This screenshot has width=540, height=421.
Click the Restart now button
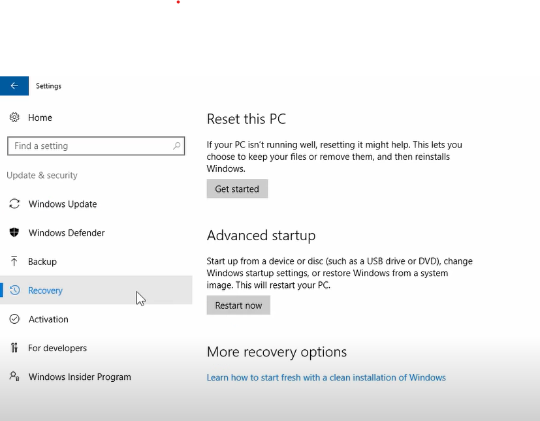[238, 305]
